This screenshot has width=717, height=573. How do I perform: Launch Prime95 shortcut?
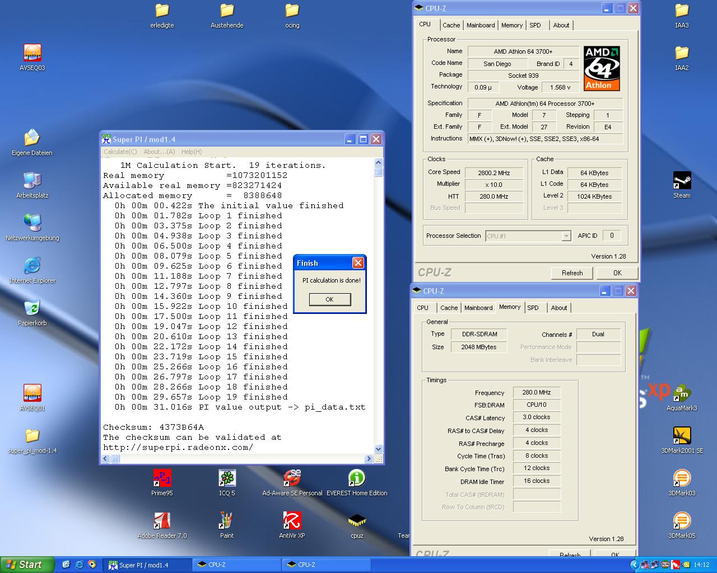click(x=162, y=483)
